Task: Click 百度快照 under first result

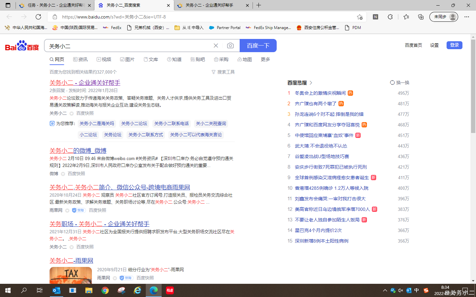Action: tap(85, 113)
